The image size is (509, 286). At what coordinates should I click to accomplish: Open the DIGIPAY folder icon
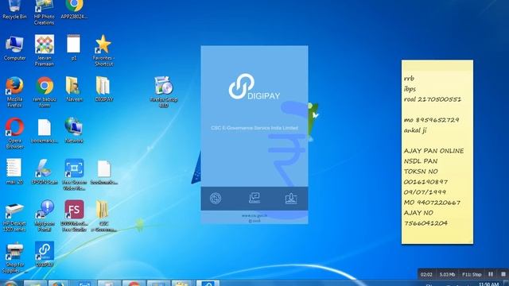[x=104, y=90]
